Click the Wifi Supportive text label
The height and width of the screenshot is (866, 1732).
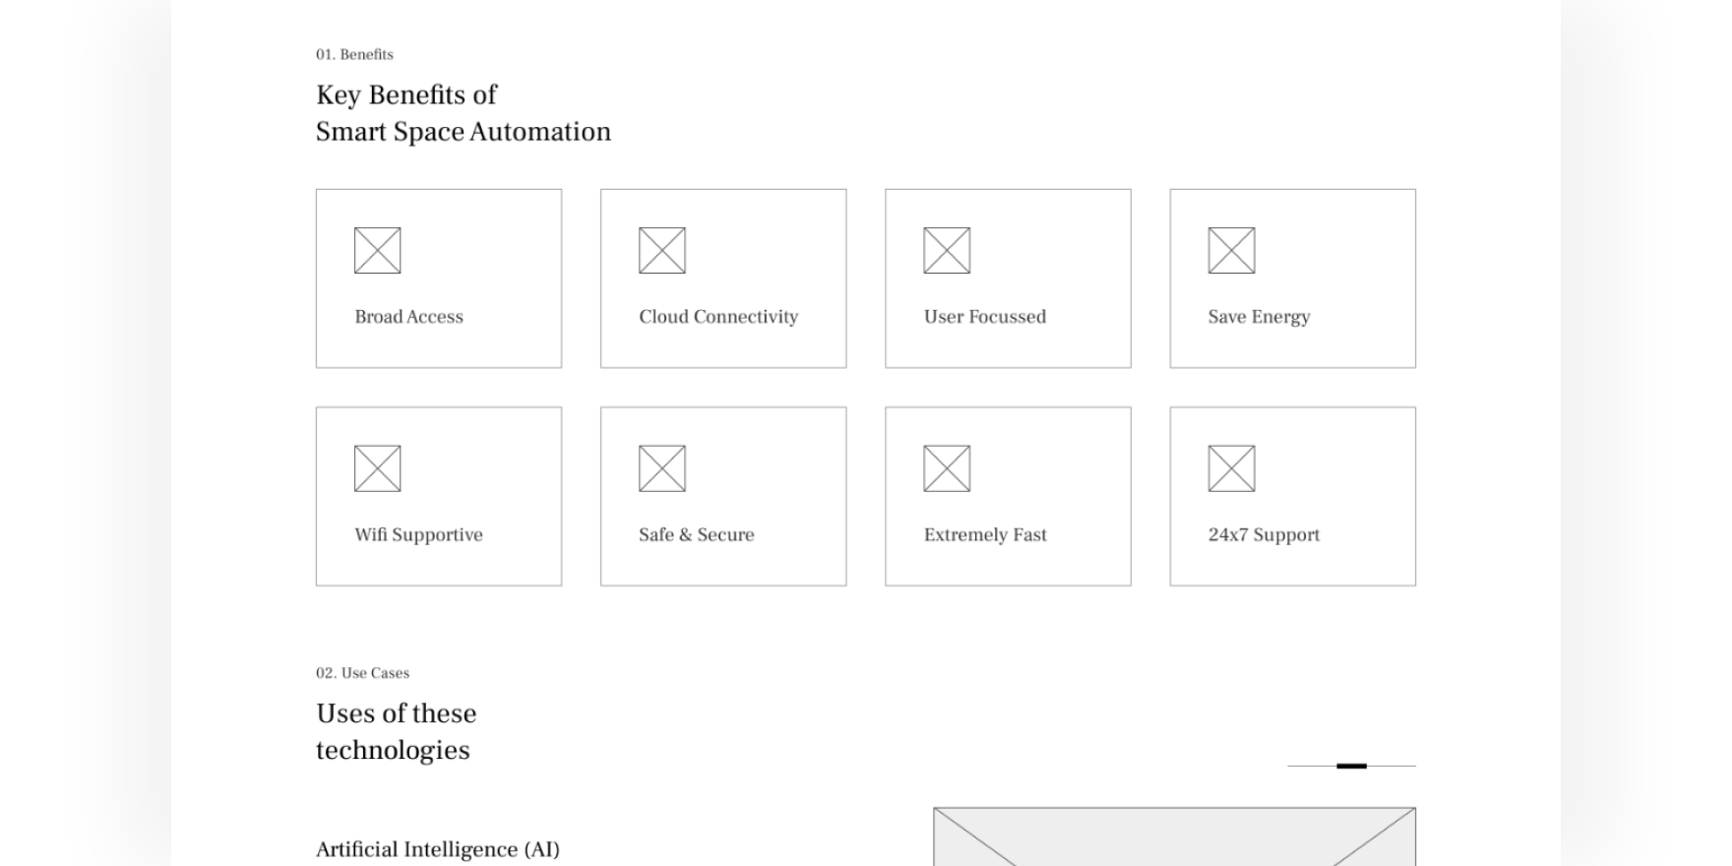pyautogui.click(x=418, y=535)
